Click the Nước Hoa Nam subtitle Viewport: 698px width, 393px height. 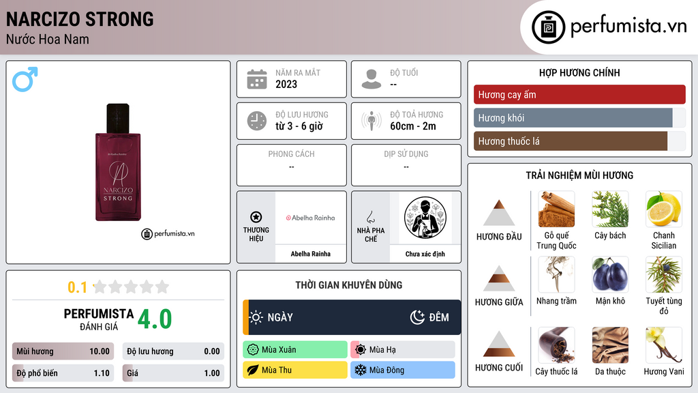(48, 39)
